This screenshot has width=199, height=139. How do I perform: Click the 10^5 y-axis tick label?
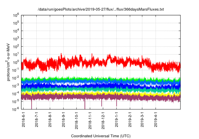(16, 23)
